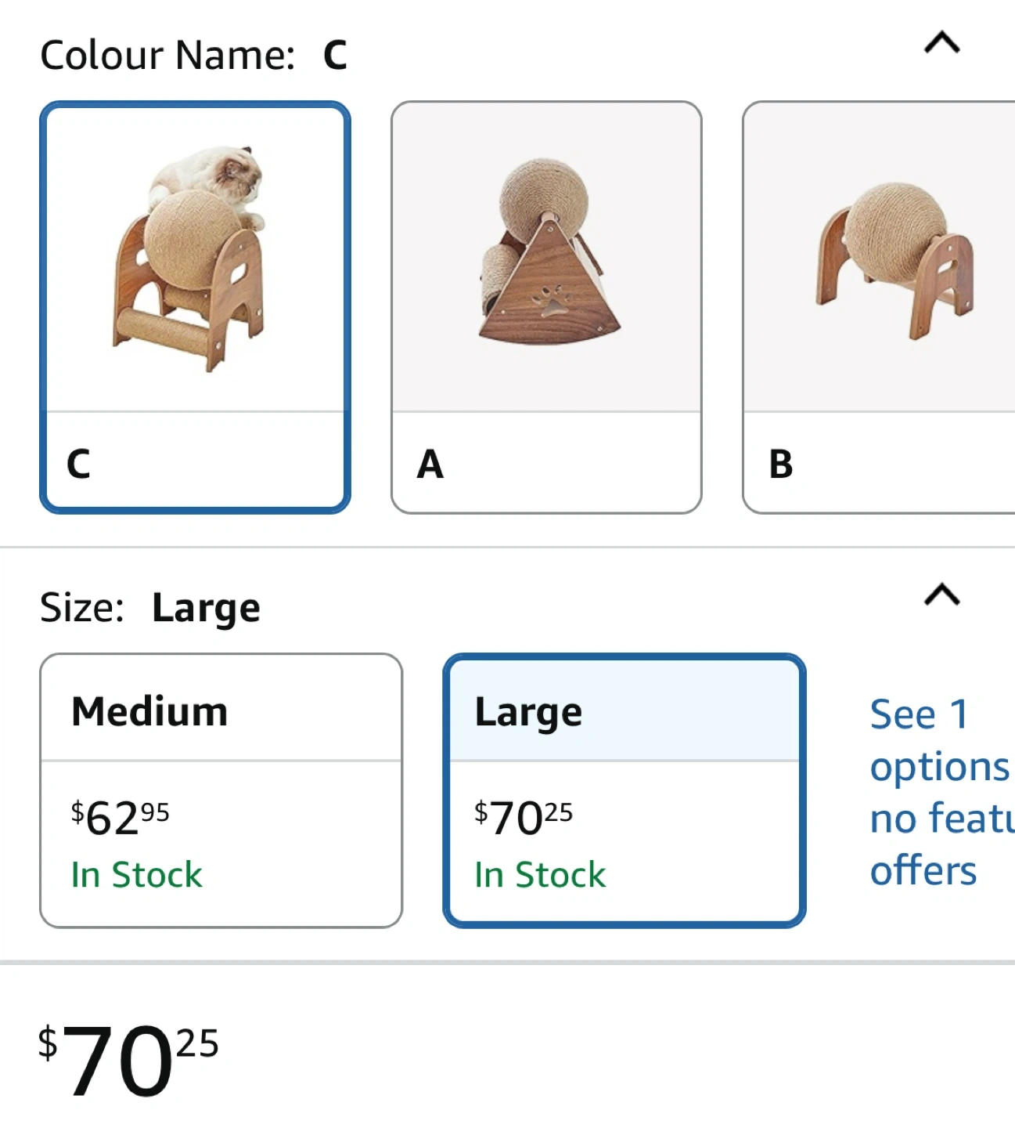Collapse the Colour Name section chevron
Viewport: 1015px width, 1128px height.
[941, 42]
